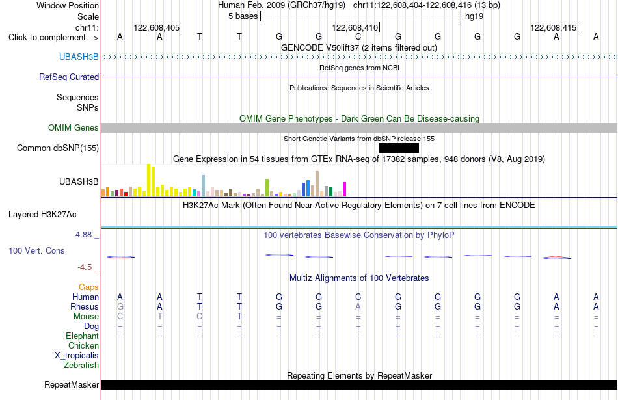This screenshot has width=618, height=400.
Task: Click the magenta GTEx expression bar
Action: point(345,189)
